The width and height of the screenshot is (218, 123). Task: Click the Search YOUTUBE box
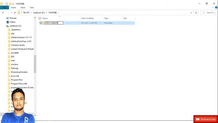pyautogui.click(x=208, y=13)
